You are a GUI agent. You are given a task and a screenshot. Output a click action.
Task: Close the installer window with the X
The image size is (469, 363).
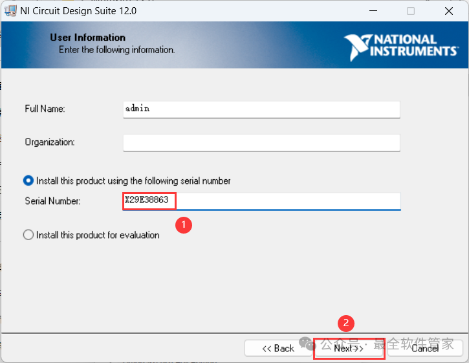(x=448, y=11)
